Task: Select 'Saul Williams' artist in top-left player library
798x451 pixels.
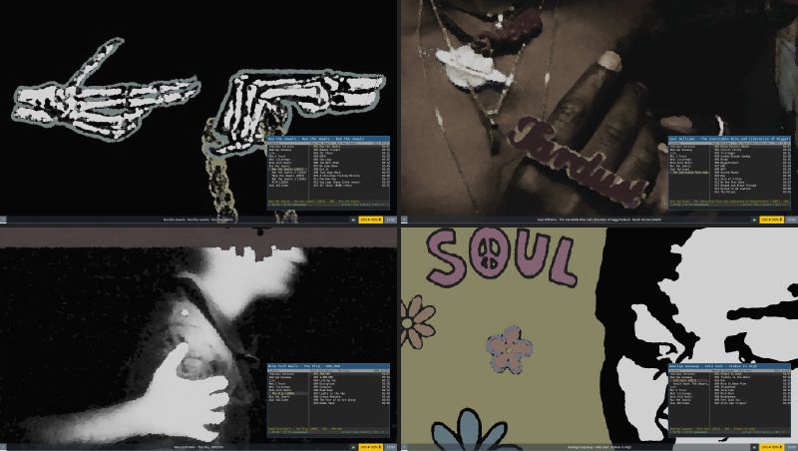Action: [279, 186]
